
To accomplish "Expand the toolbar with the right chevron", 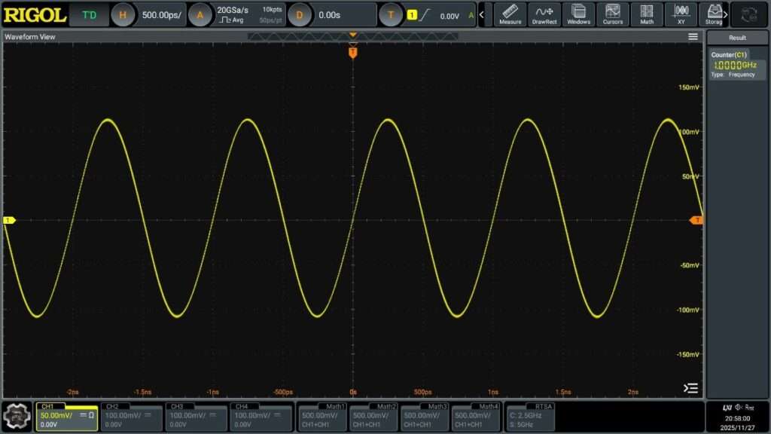I will tap(726, 14).
